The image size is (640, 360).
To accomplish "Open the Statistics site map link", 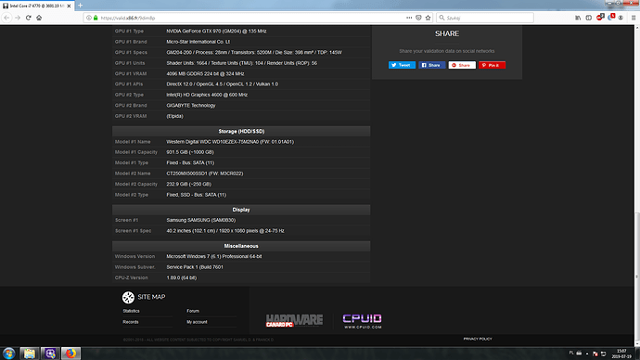I will (x=131, y=311).
